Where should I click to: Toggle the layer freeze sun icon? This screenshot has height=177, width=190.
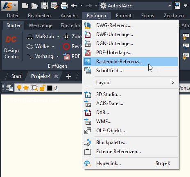26,88
